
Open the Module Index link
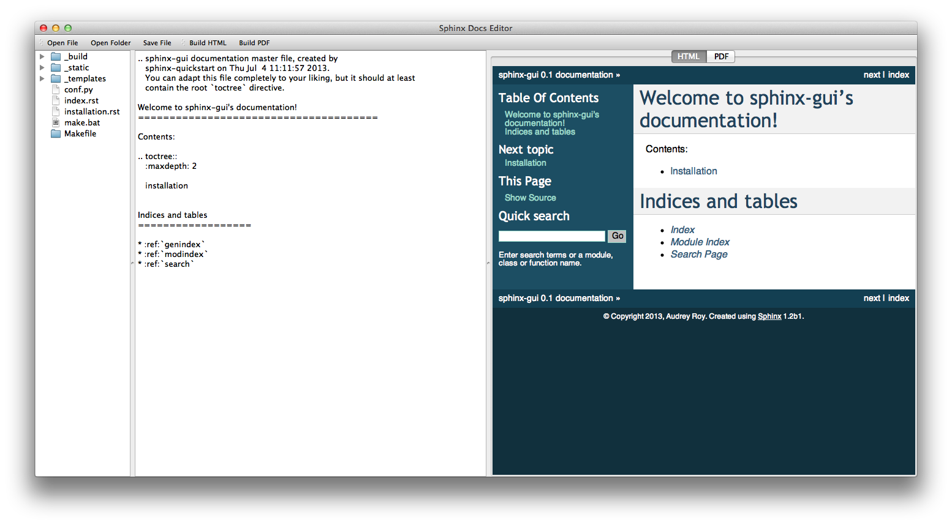[x=700, y=242]
